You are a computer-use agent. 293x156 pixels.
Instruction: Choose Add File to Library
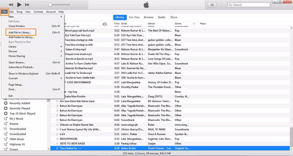(33, 32)
